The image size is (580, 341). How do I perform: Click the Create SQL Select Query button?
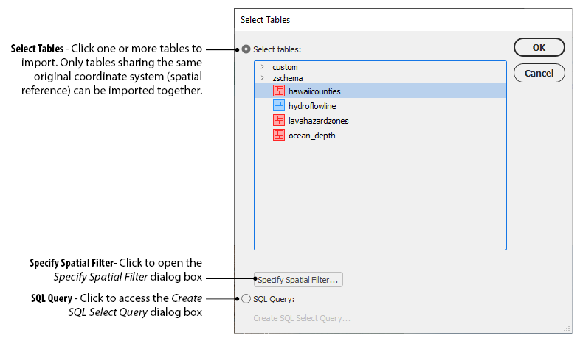coord(302,318)
